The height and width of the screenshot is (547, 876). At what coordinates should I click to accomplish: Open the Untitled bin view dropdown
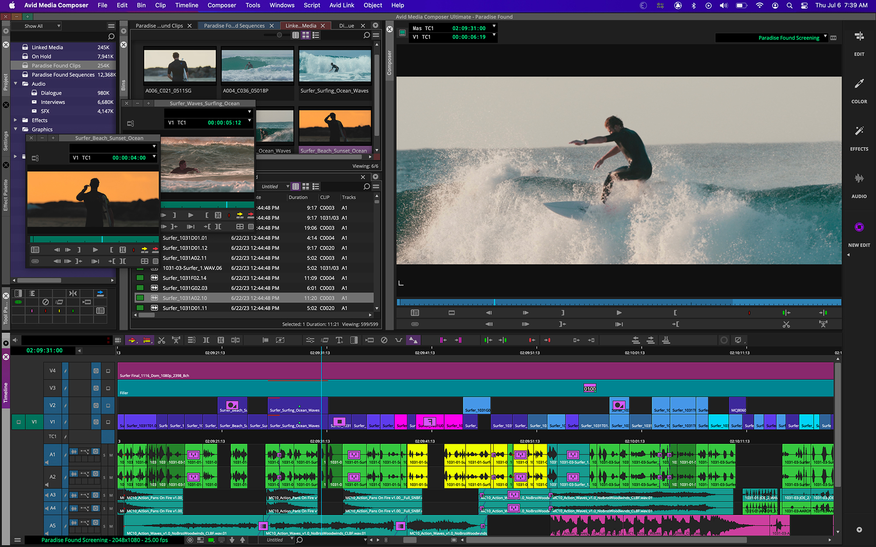(x=275, y=186)
